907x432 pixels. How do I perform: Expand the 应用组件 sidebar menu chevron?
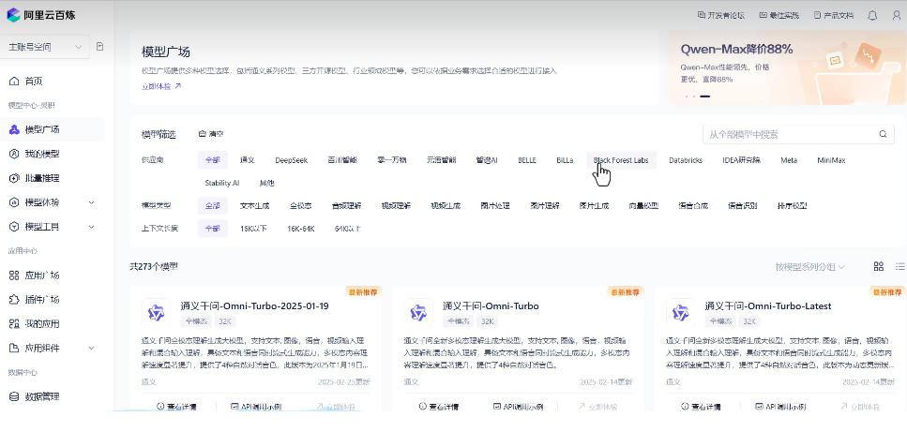[x=91, y=349]
